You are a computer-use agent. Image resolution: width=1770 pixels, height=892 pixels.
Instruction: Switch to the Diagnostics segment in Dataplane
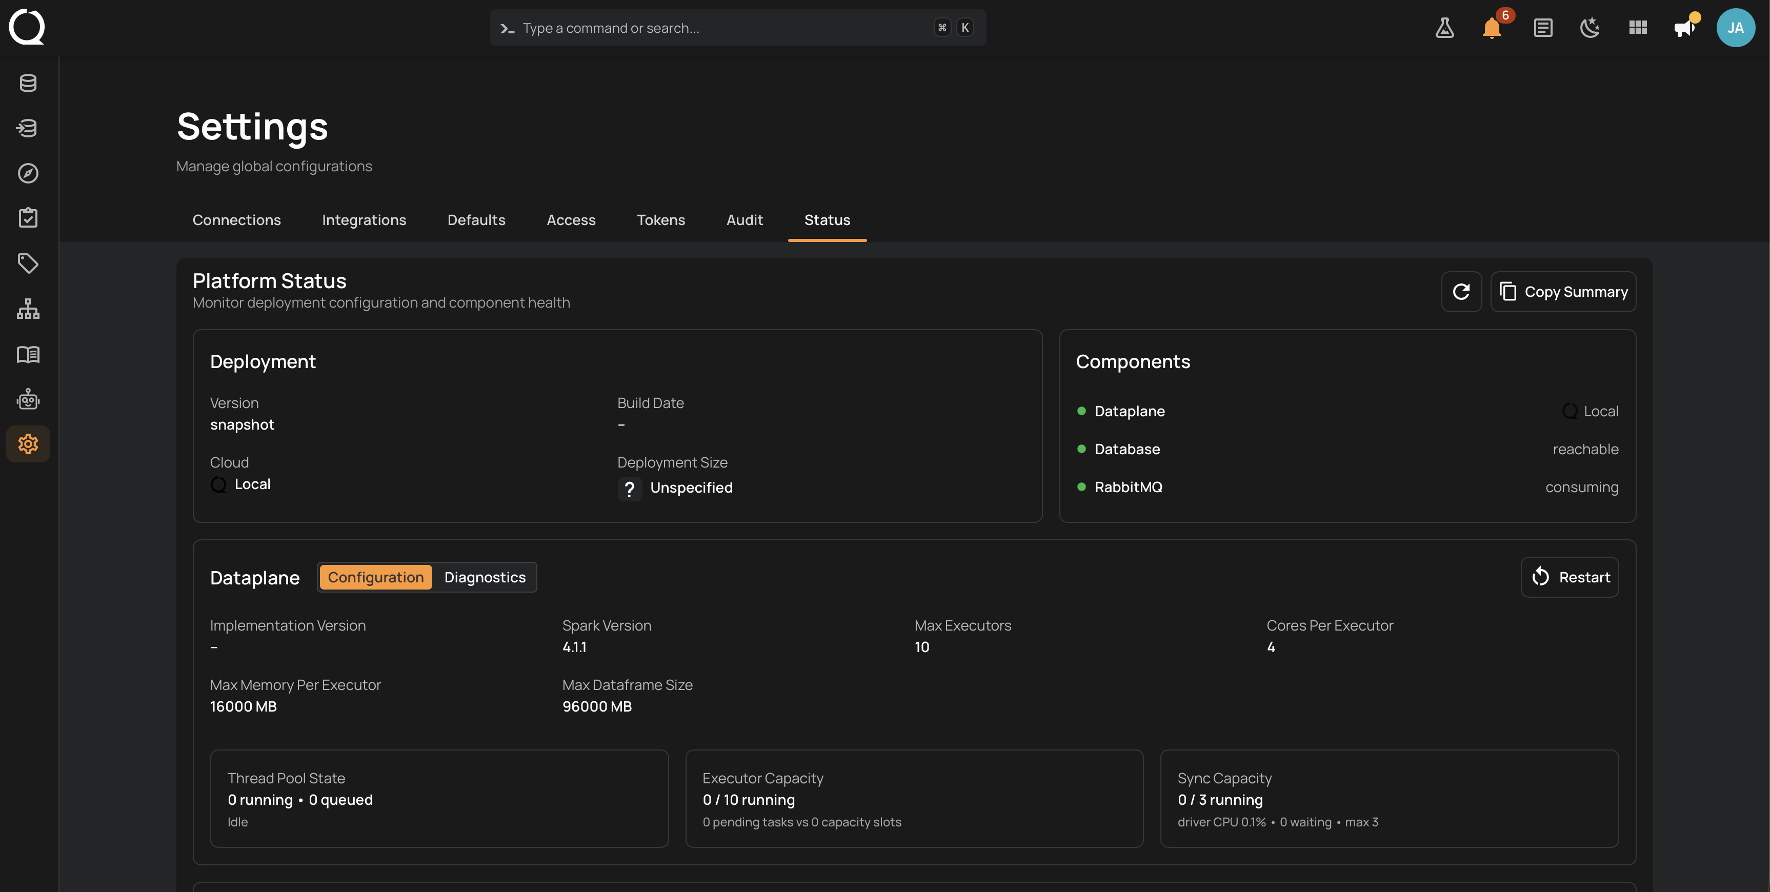click(x=485, y=577)
